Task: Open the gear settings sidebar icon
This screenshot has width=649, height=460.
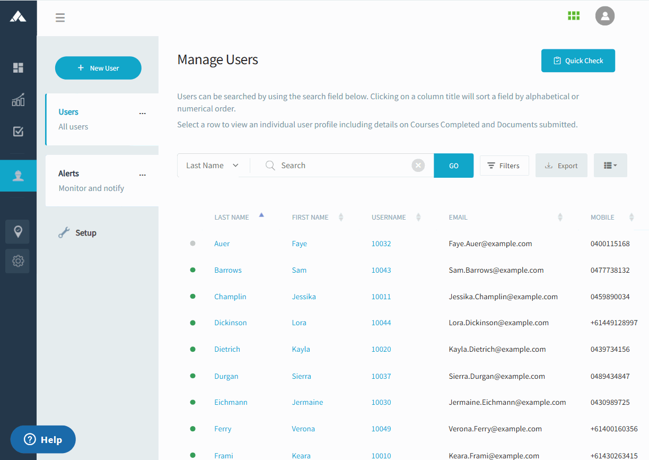Action: [18, 261]
